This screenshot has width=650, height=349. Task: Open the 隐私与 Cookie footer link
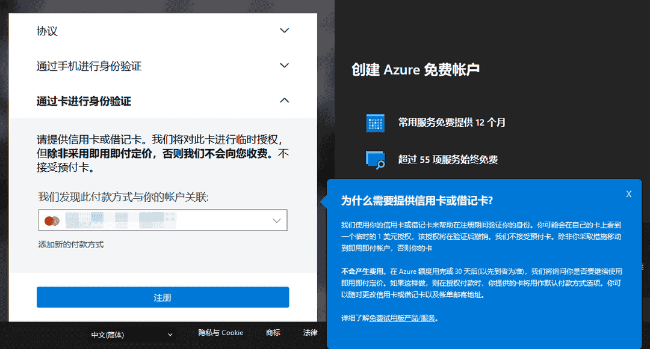click(x=220, y=333)
